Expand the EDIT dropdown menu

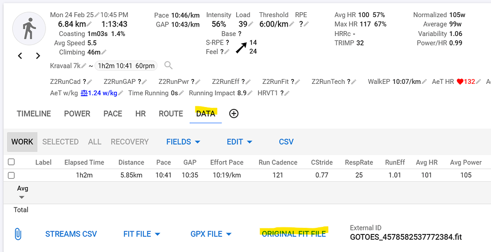coord(239,142)
